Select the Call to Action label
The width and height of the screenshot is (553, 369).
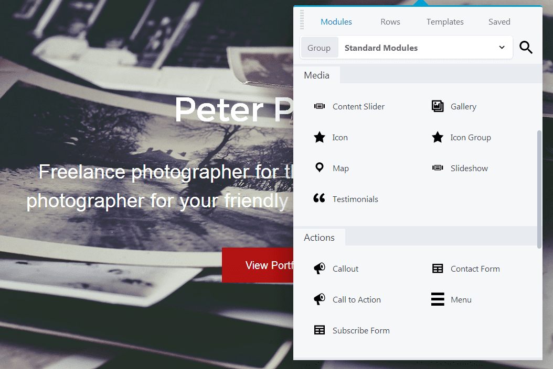click(357, 300)
